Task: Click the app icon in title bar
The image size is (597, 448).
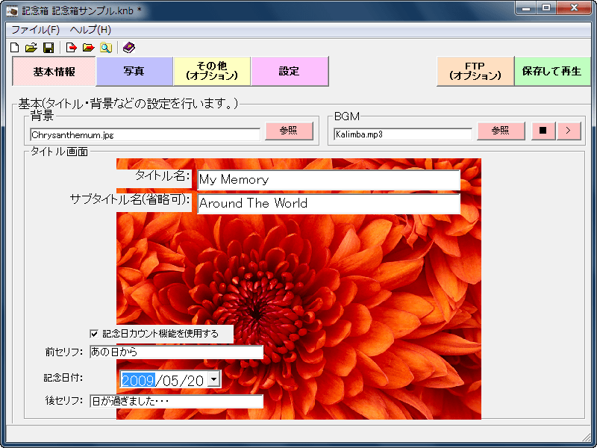Action: (x=12, y=10)
